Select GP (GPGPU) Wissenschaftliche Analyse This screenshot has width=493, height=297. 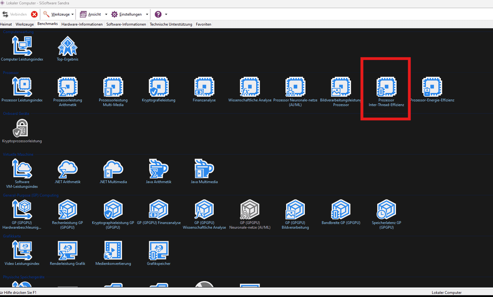click(204, 214)
